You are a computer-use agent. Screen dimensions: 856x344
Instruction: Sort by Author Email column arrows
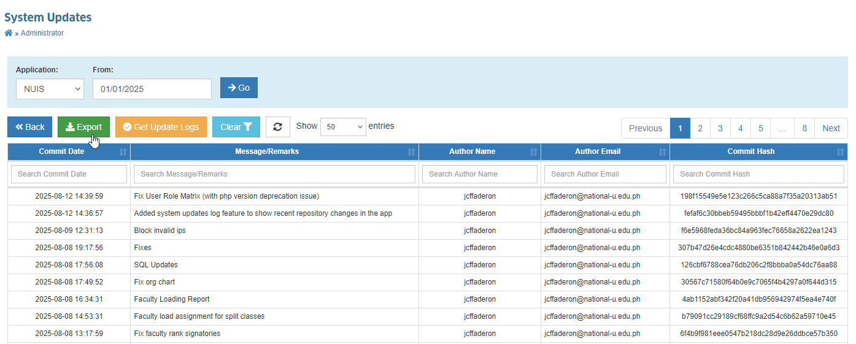pyautogui.click(x=662, y=151)
